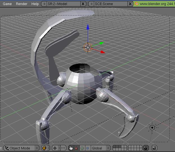Viewport: 175px width, 152px height.
Task: Enable the rotate manipulator circle
Action: point(82,148)
